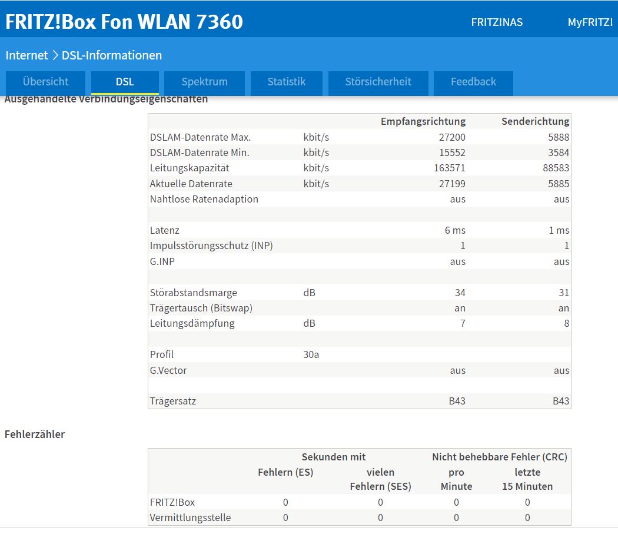Viewport: 618px width, 544px height.
Task: Click the DSL-Informationen breadcrumb
Action: (112, 55)
